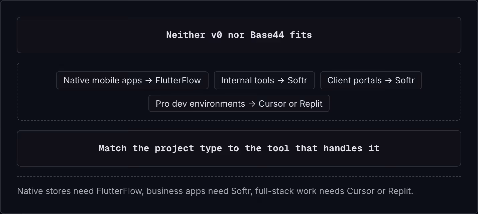Screen dimensions: 478x214
Task: Select the 'Native mobile apps → FlutterFlow' chip
Action: pos(132,80)
